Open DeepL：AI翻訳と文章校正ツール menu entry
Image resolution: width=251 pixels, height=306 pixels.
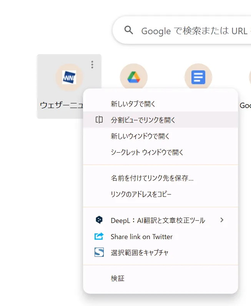point(158,220)
